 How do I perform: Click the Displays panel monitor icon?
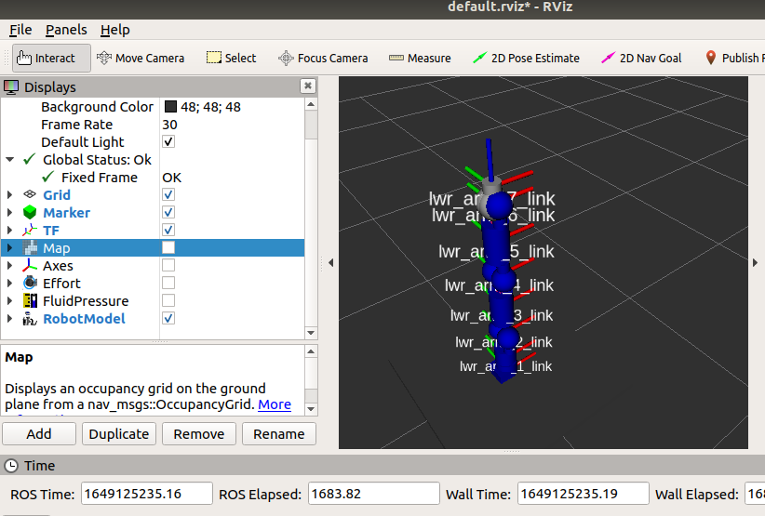11,87
